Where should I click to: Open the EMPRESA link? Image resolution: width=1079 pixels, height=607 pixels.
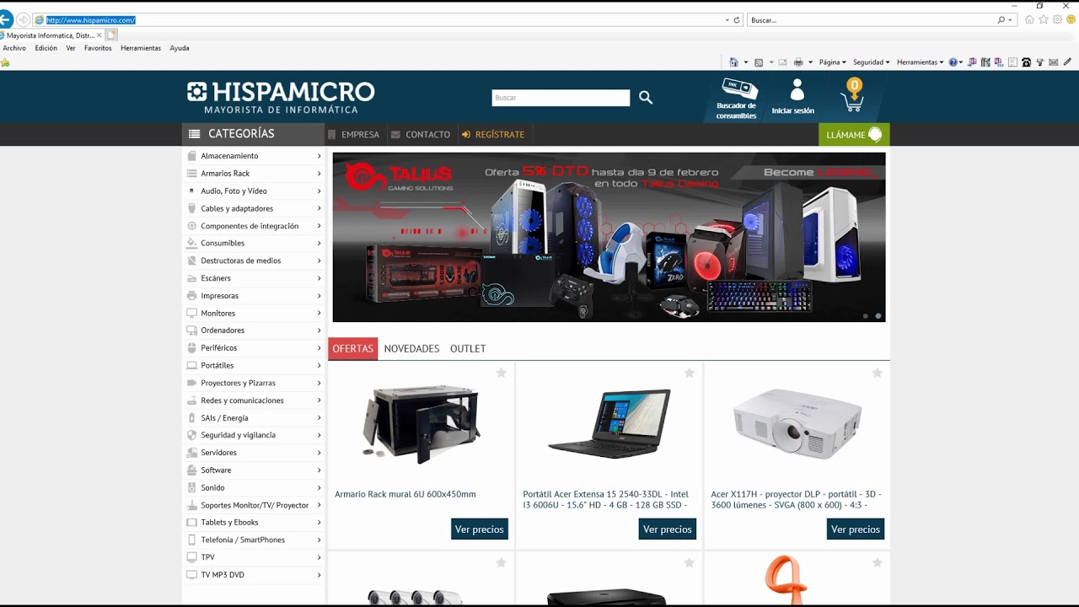tap(354, 134)
